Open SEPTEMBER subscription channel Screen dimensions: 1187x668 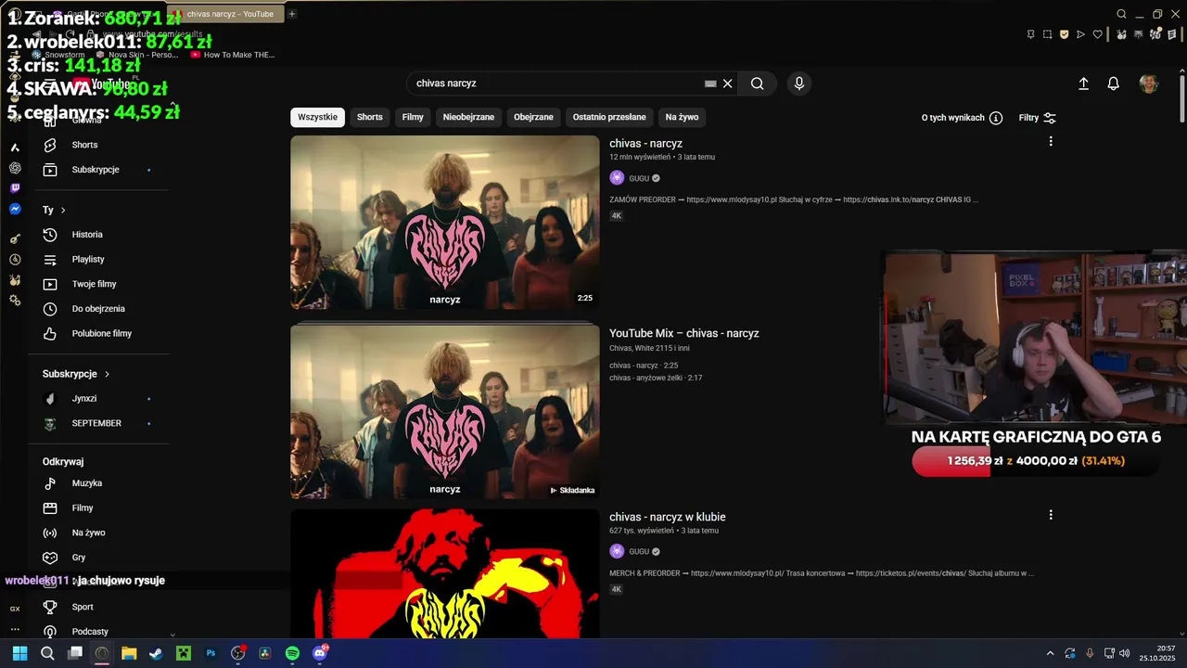(98, 423)
